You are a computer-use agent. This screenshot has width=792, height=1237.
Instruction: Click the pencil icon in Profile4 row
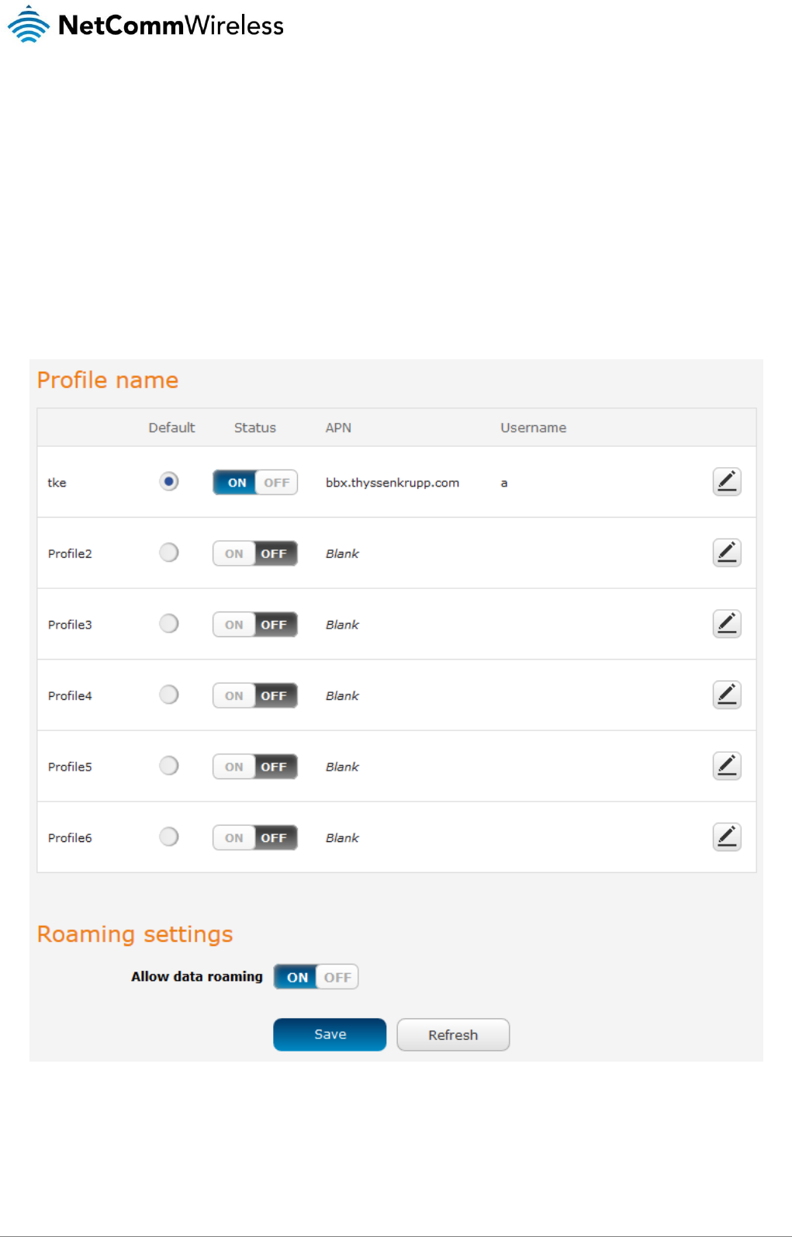pos(726,695)
